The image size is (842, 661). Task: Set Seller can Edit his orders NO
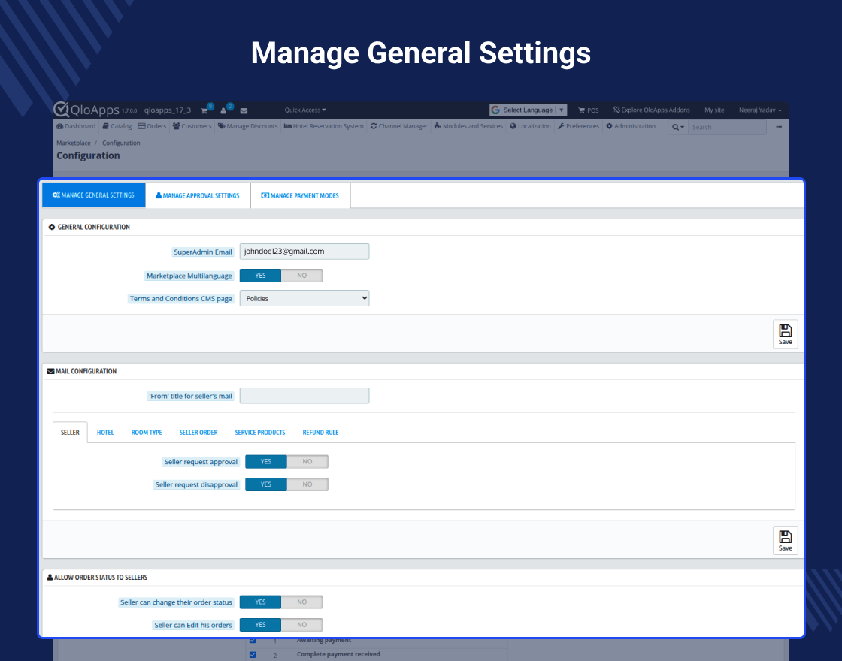click(301, 625)
